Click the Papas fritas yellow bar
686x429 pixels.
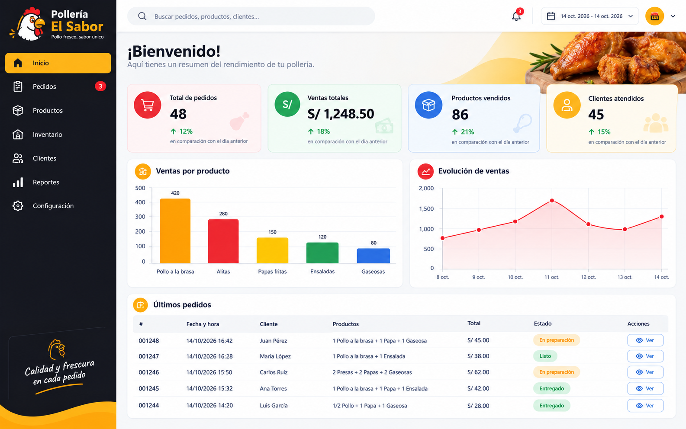click(272, 250)
